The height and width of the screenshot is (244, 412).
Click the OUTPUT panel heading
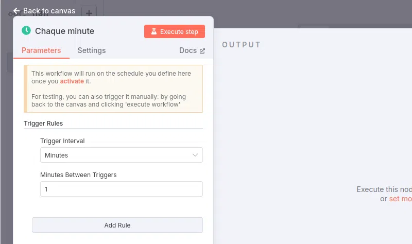coord(242,45)
